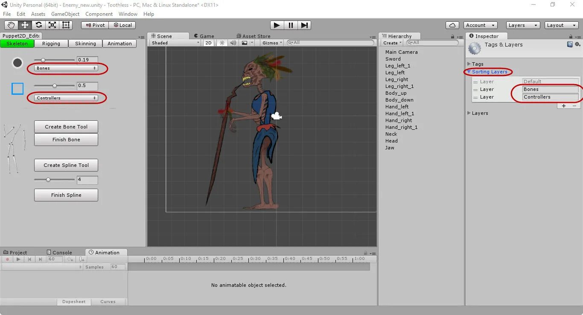Select the Rect transform tool
The height and width of the screenshot is (315, 583).
(x=66, y=25)
